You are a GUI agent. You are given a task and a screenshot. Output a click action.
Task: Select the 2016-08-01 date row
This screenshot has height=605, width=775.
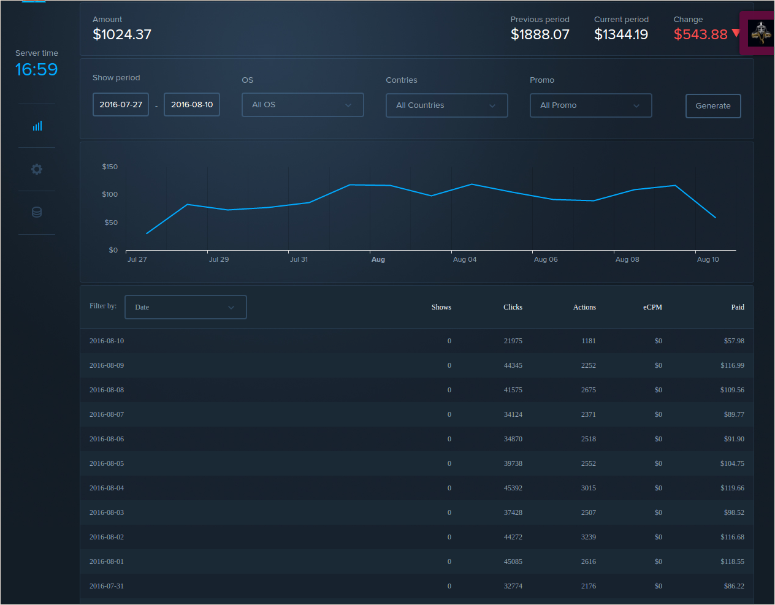click(x=417, y=561)
